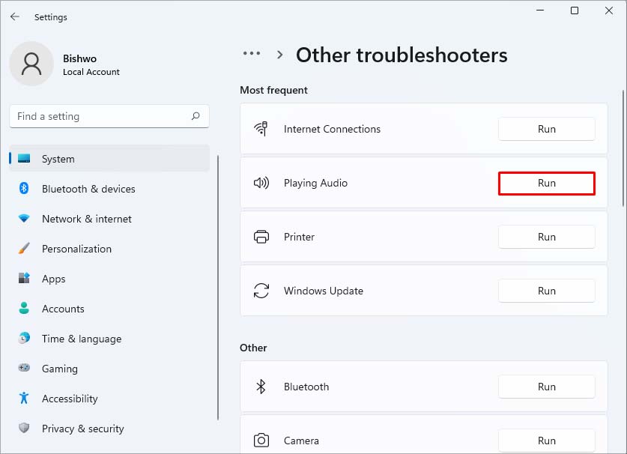Click the Internet Connections label

point(332,129)
